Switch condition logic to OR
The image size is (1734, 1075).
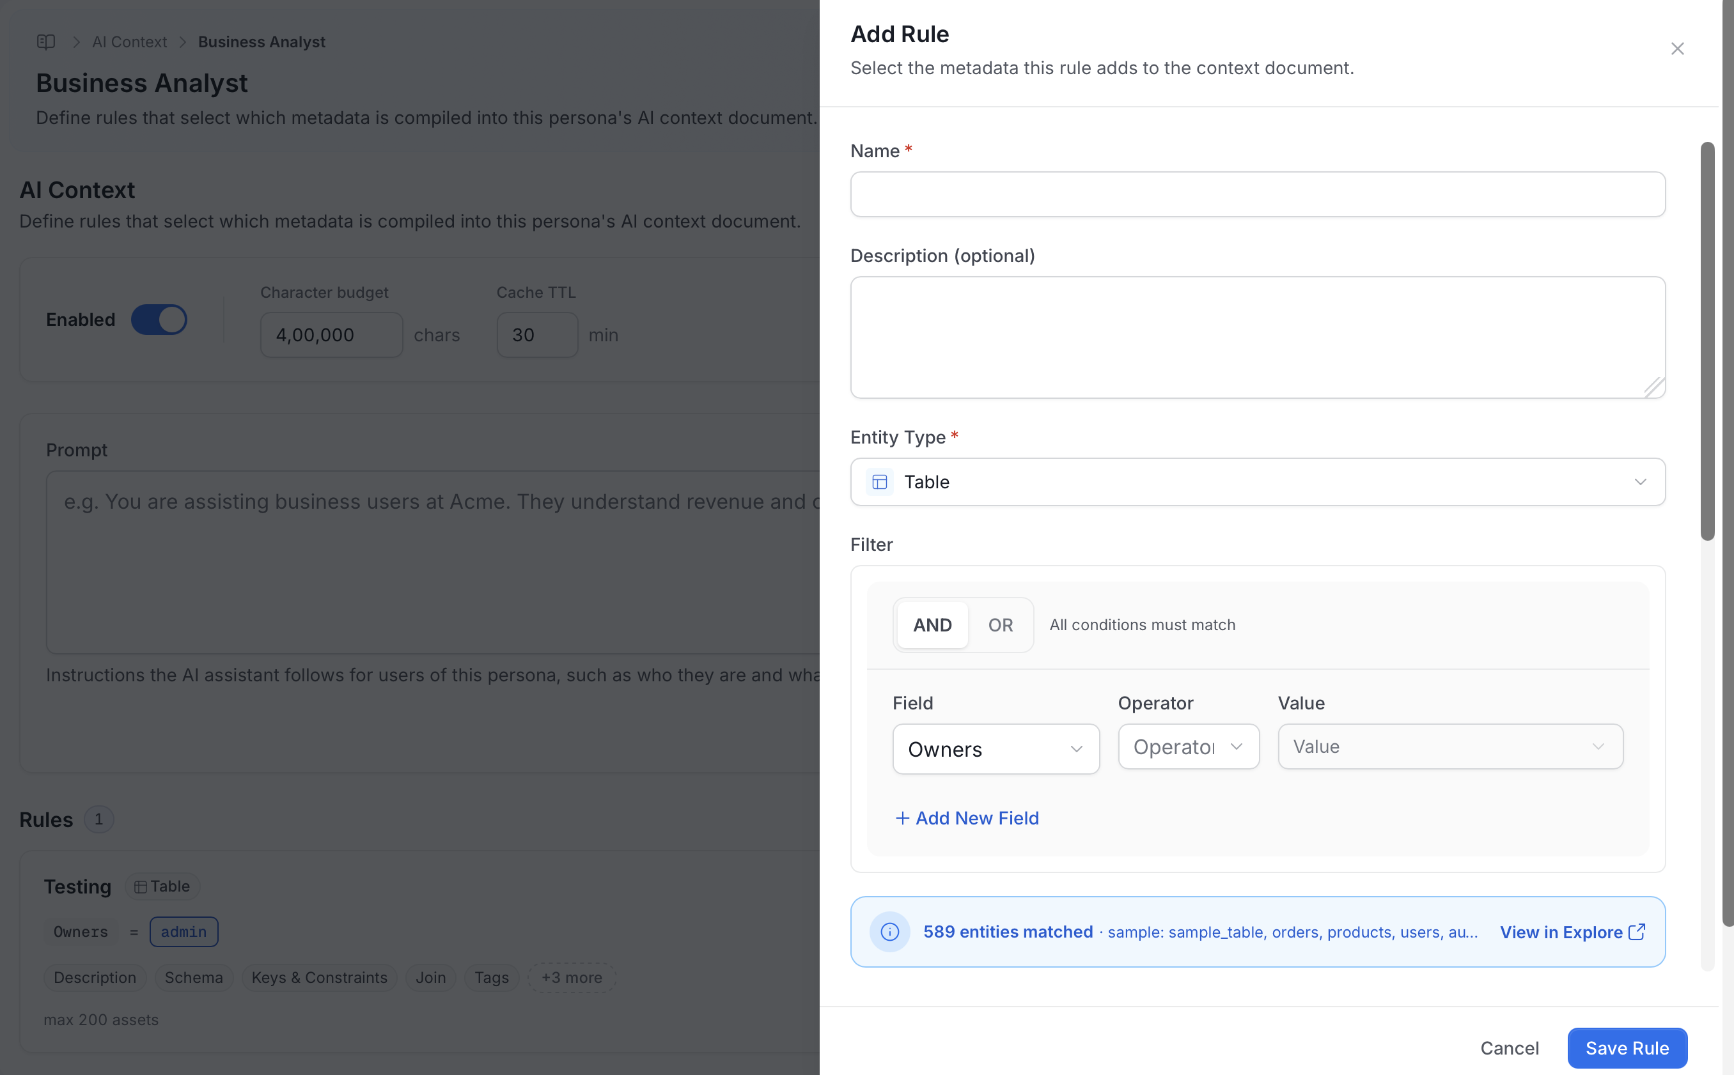pos(1000,625)
